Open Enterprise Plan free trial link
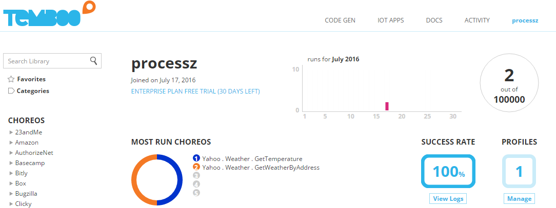Image resolution: width=556 pixels, height=208 pixels. [x=195, y=91]
